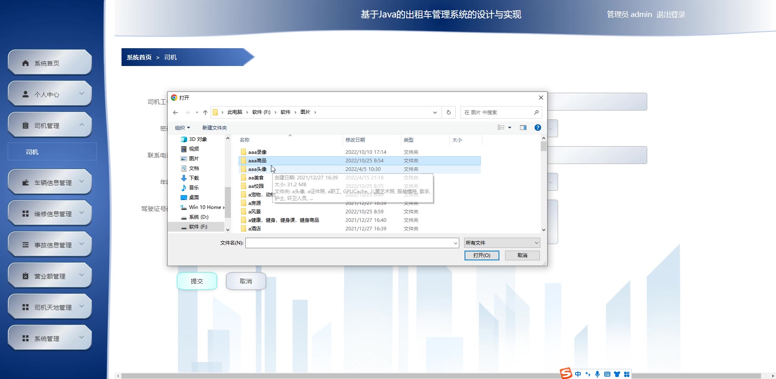776x379 pixels.
Task: Open file dialog help icon
Action: (538, 128)
